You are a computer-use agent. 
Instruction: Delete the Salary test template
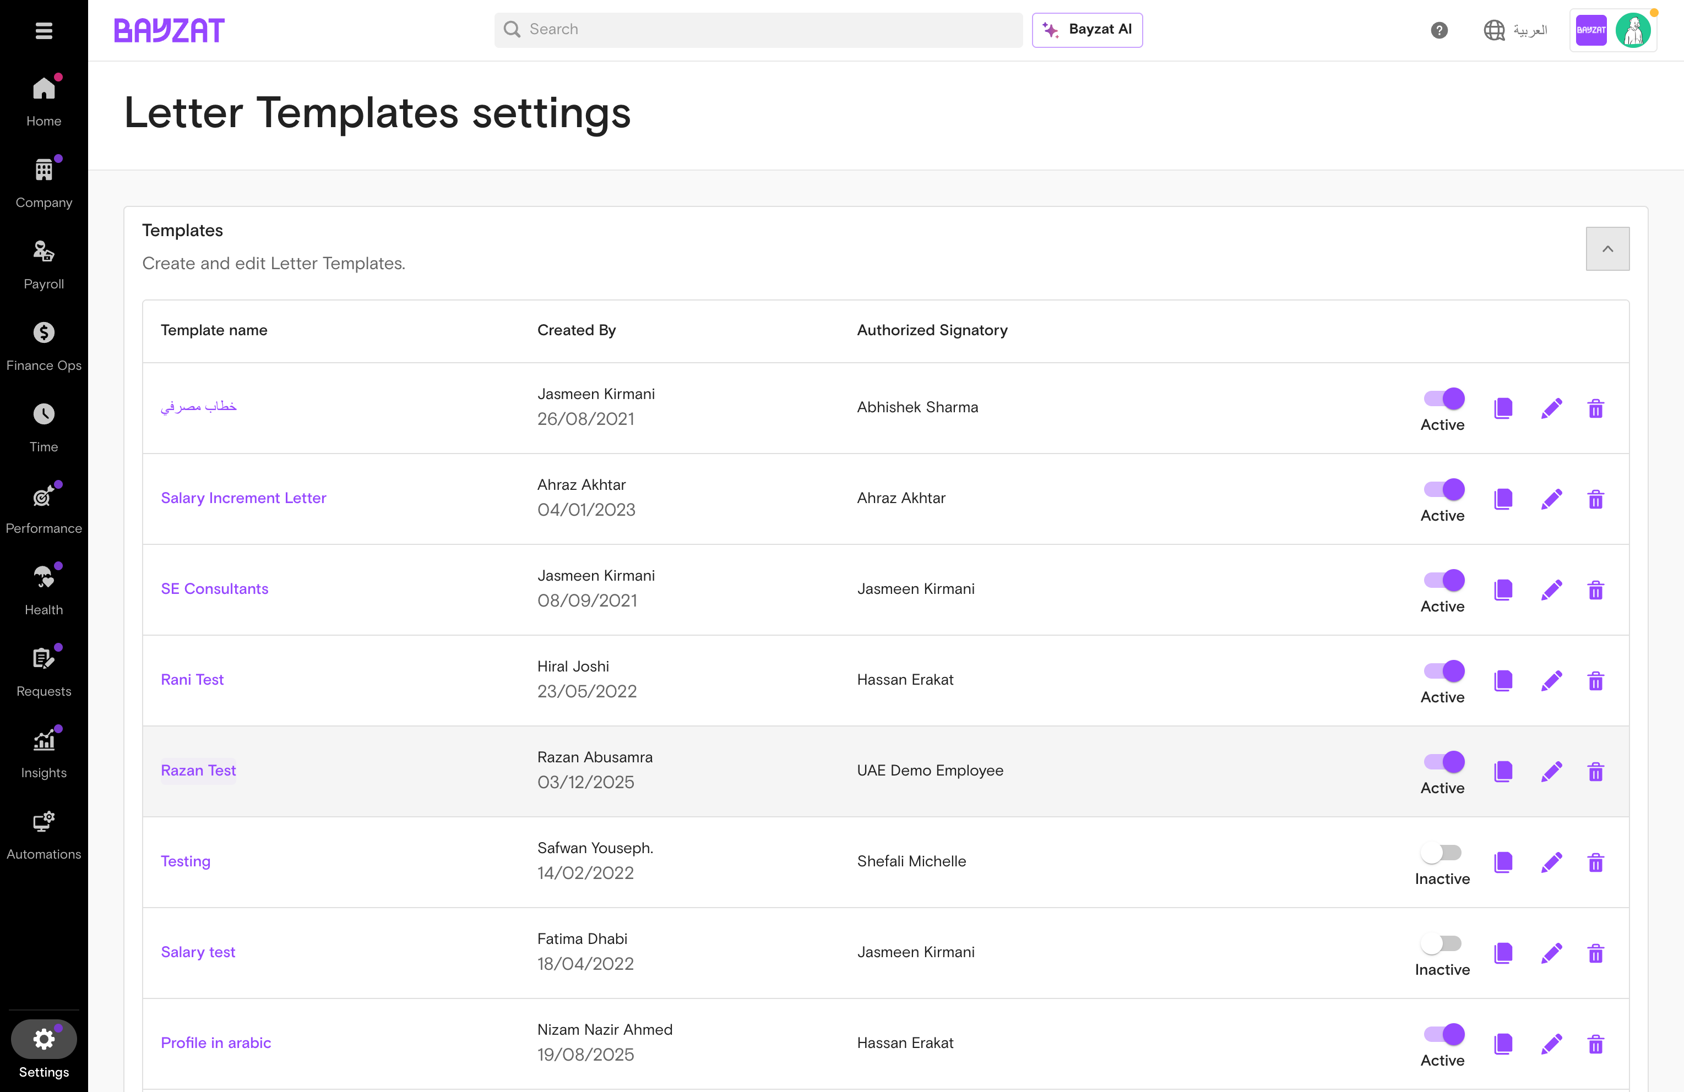click(1595, 953)
